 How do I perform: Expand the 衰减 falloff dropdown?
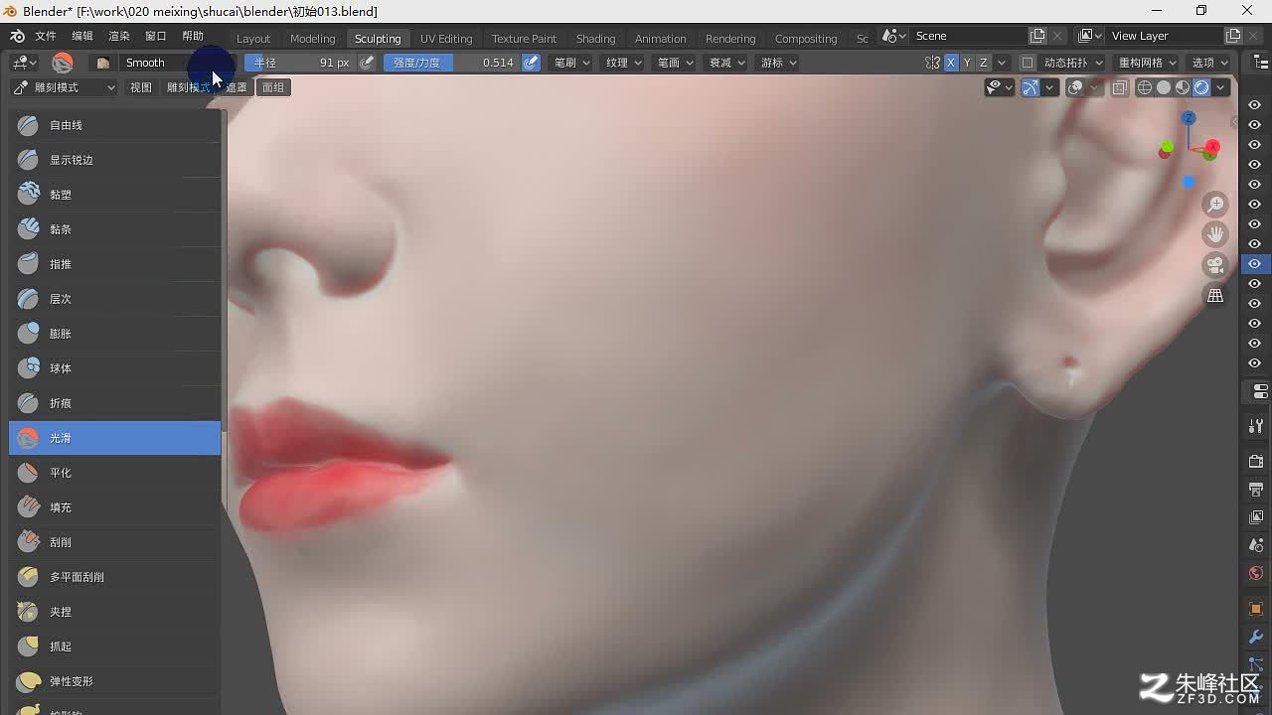tap(726, 63)
